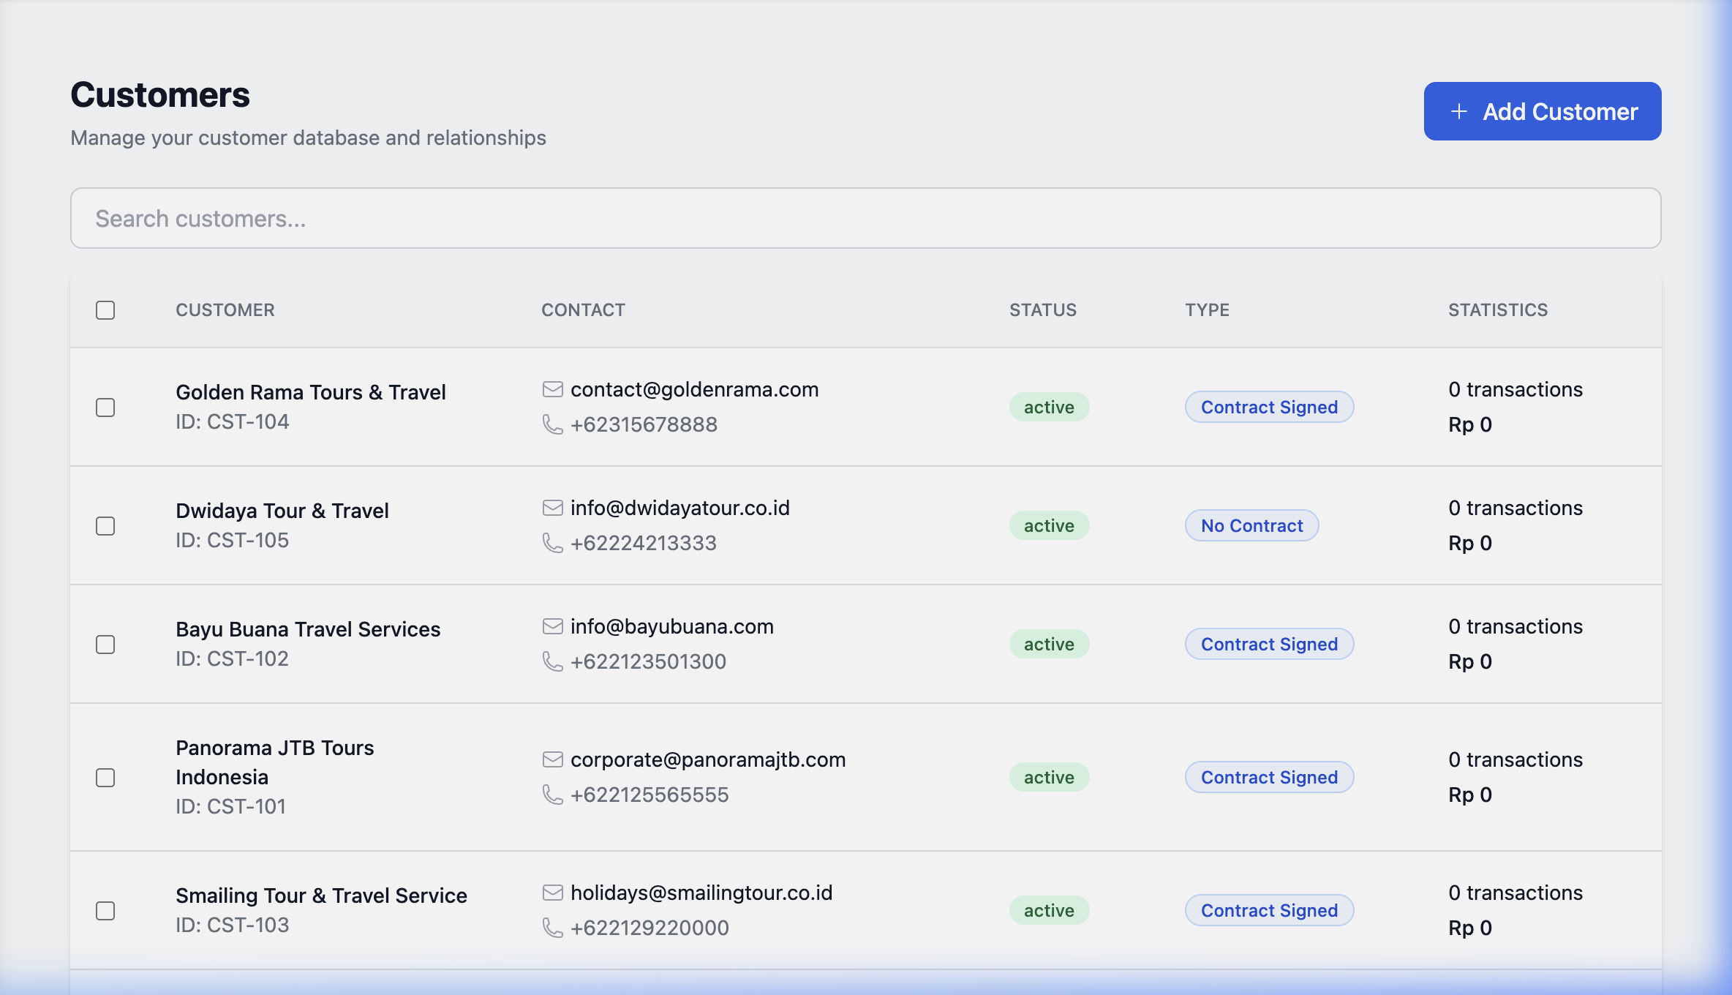Open the Bayu Buana Travel Services customer name

(308, 629)
